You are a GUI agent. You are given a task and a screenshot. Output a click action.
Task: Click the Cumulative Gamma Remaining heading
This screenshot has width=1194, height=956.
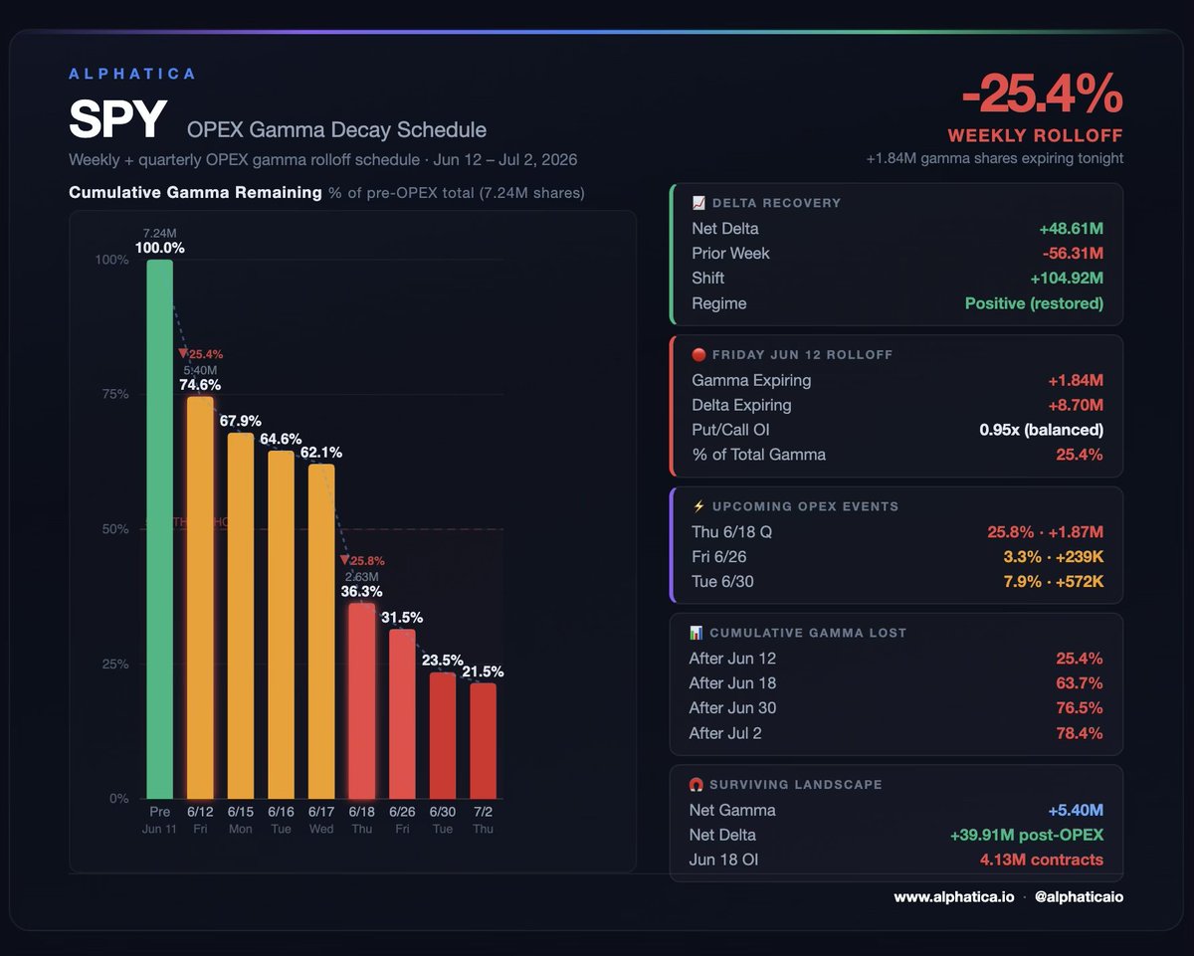(x=195, y=193)
